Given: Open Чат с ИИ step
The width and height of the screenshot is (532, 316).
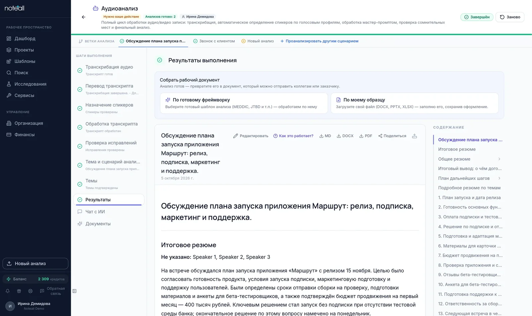Looking at the screenshot, I should [x=109, y=212].
